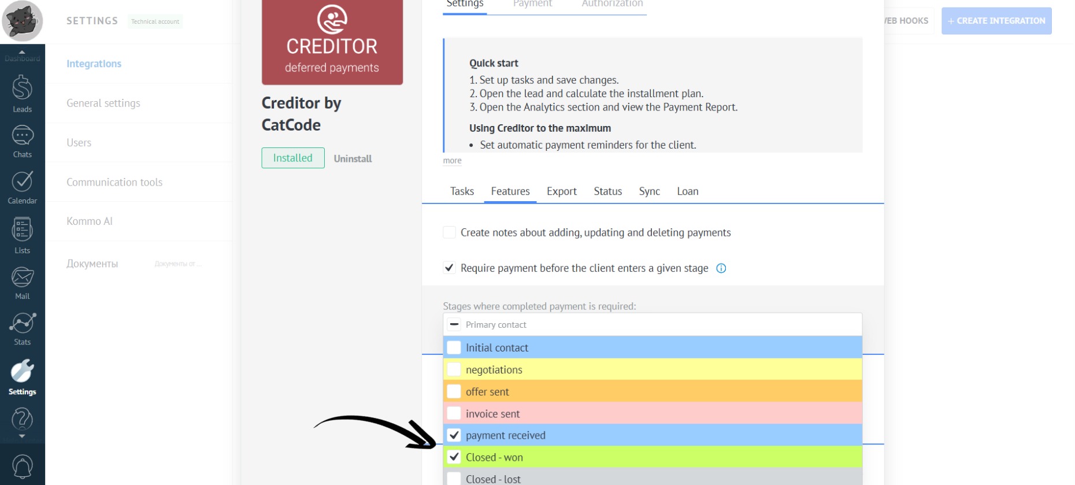
Task: Collapse the Primary contact pipeline group
Action: point(454,325)
